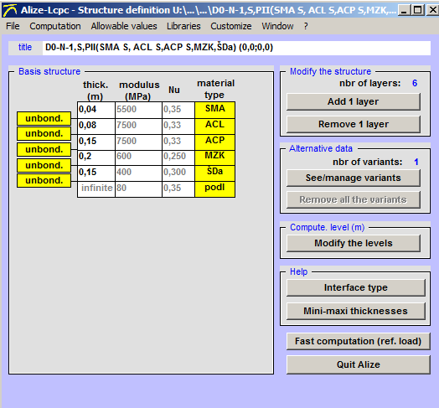Run Fast computation (ref. load)
This screenshot has width=439, height=408.
point(358,341)
